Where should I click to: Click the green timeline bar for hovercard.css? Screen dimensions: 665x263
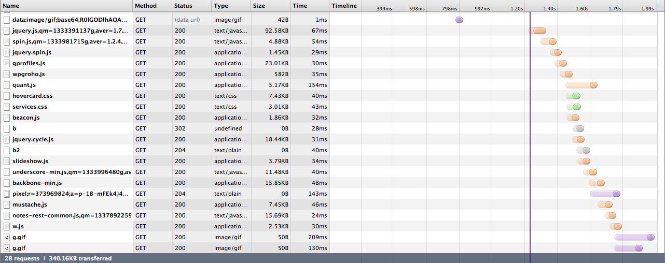pos(573,96)
